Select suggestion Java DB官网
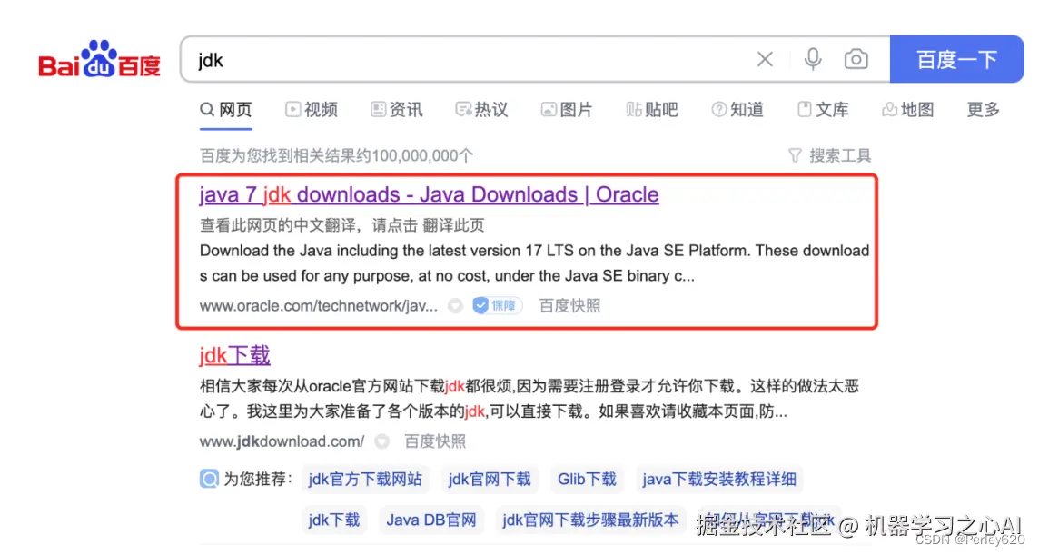 pyautogui.click(x=431, y=520)
